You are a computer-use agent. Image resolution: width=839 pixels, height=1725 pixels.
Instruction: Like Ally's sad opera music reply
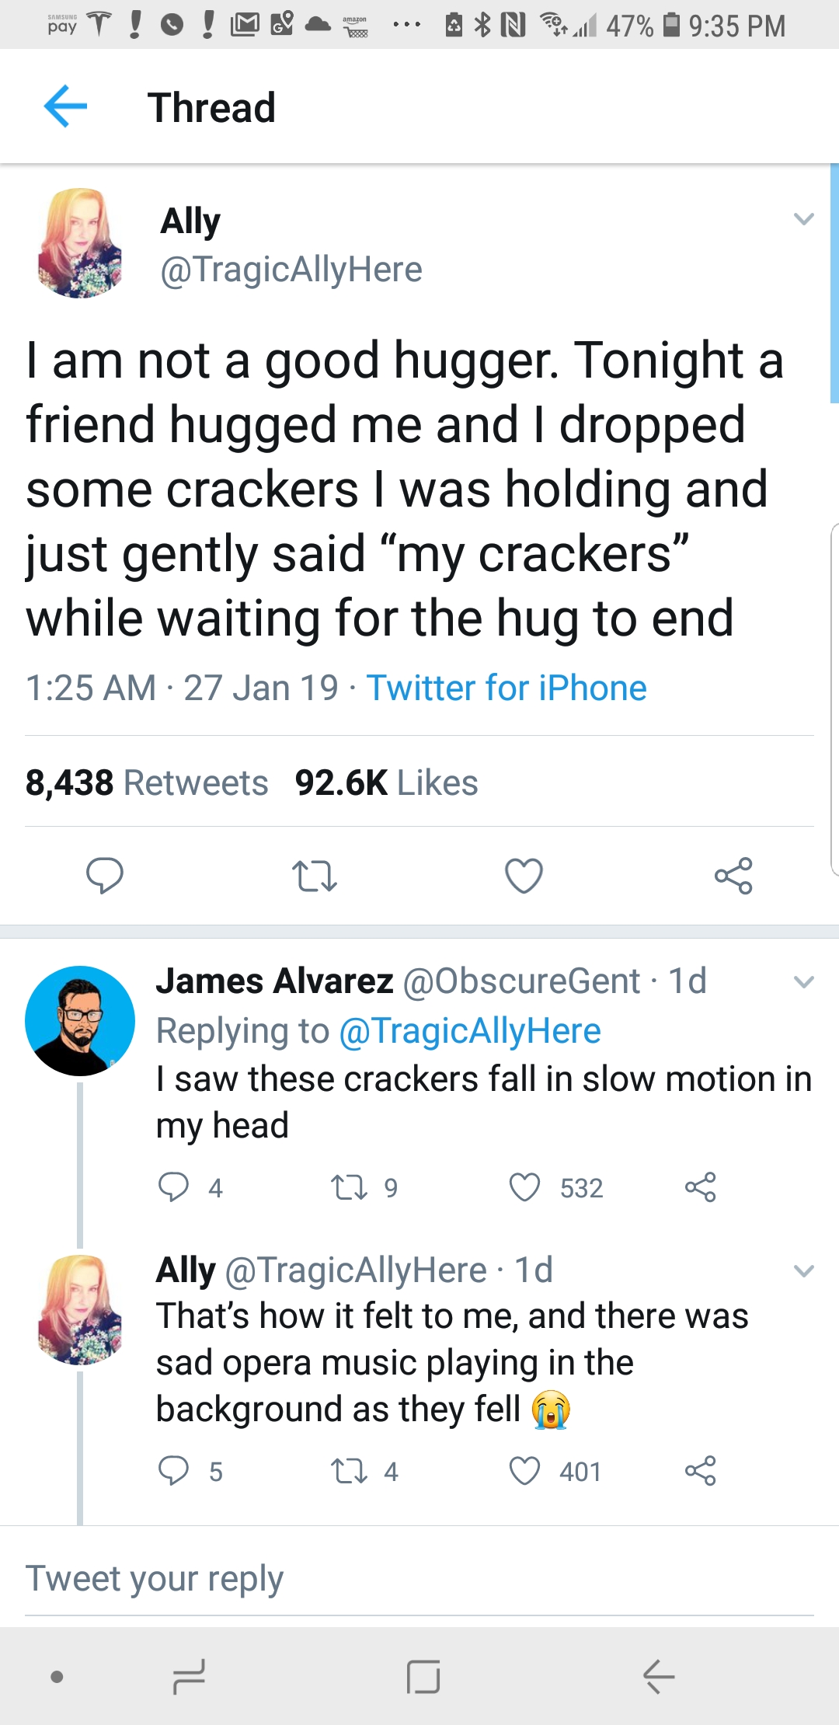[x=525, y=1471]
